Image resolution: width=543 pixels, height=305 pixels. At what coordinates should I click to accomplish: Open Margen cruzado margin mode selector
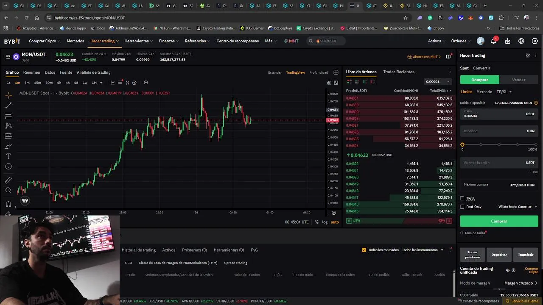[x=521, y=283]
